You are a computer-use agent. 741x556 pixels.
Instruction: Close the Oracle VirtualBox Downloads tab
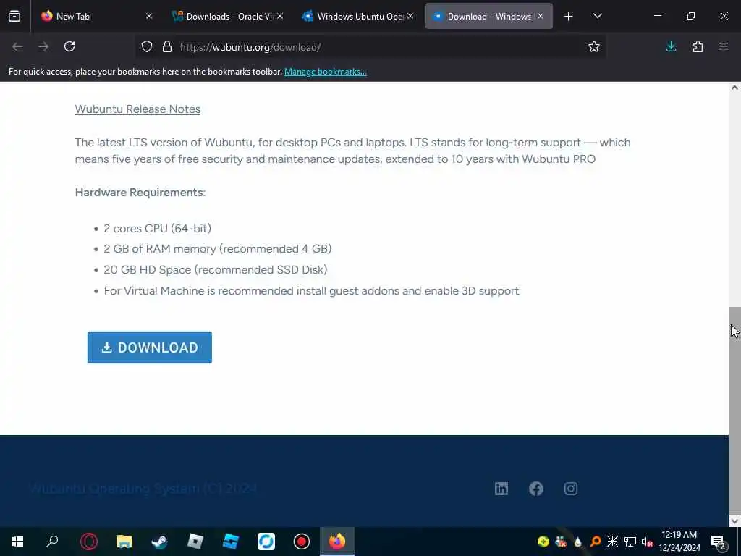point(280,16)
